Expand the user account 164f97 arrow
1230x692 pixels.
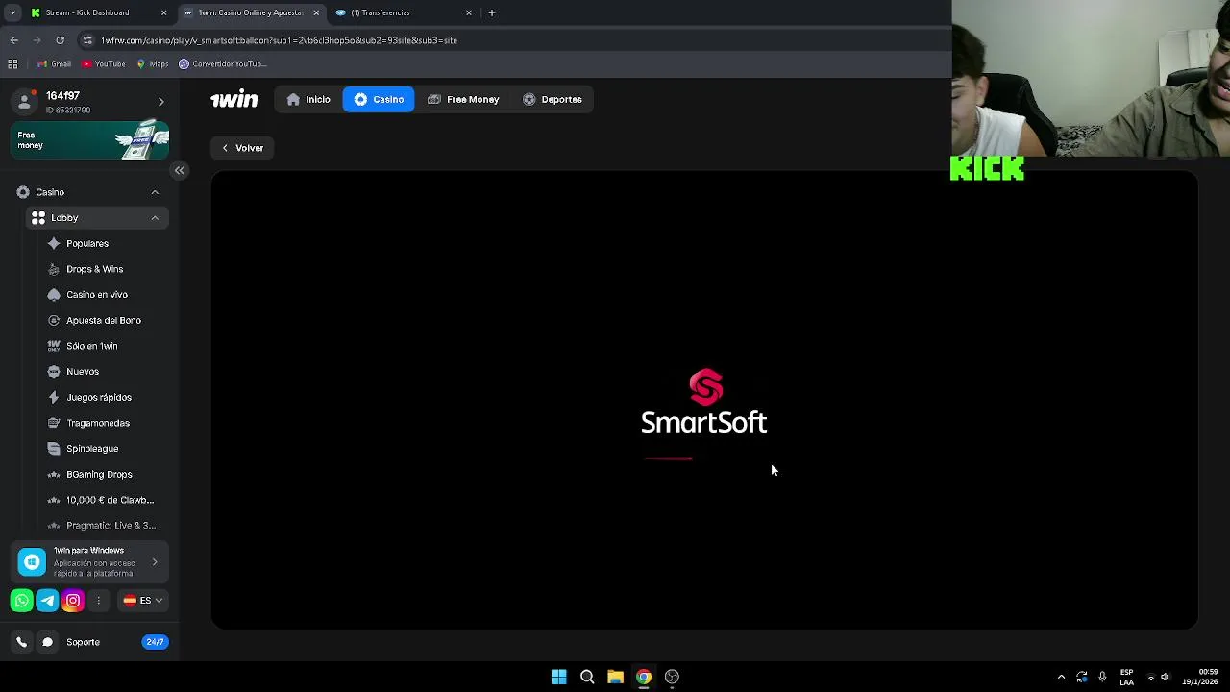(x=160, y=102)
